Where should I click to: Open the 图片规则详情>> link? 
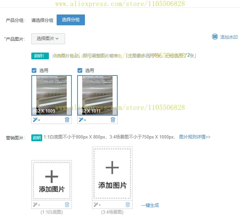point(195,137)
